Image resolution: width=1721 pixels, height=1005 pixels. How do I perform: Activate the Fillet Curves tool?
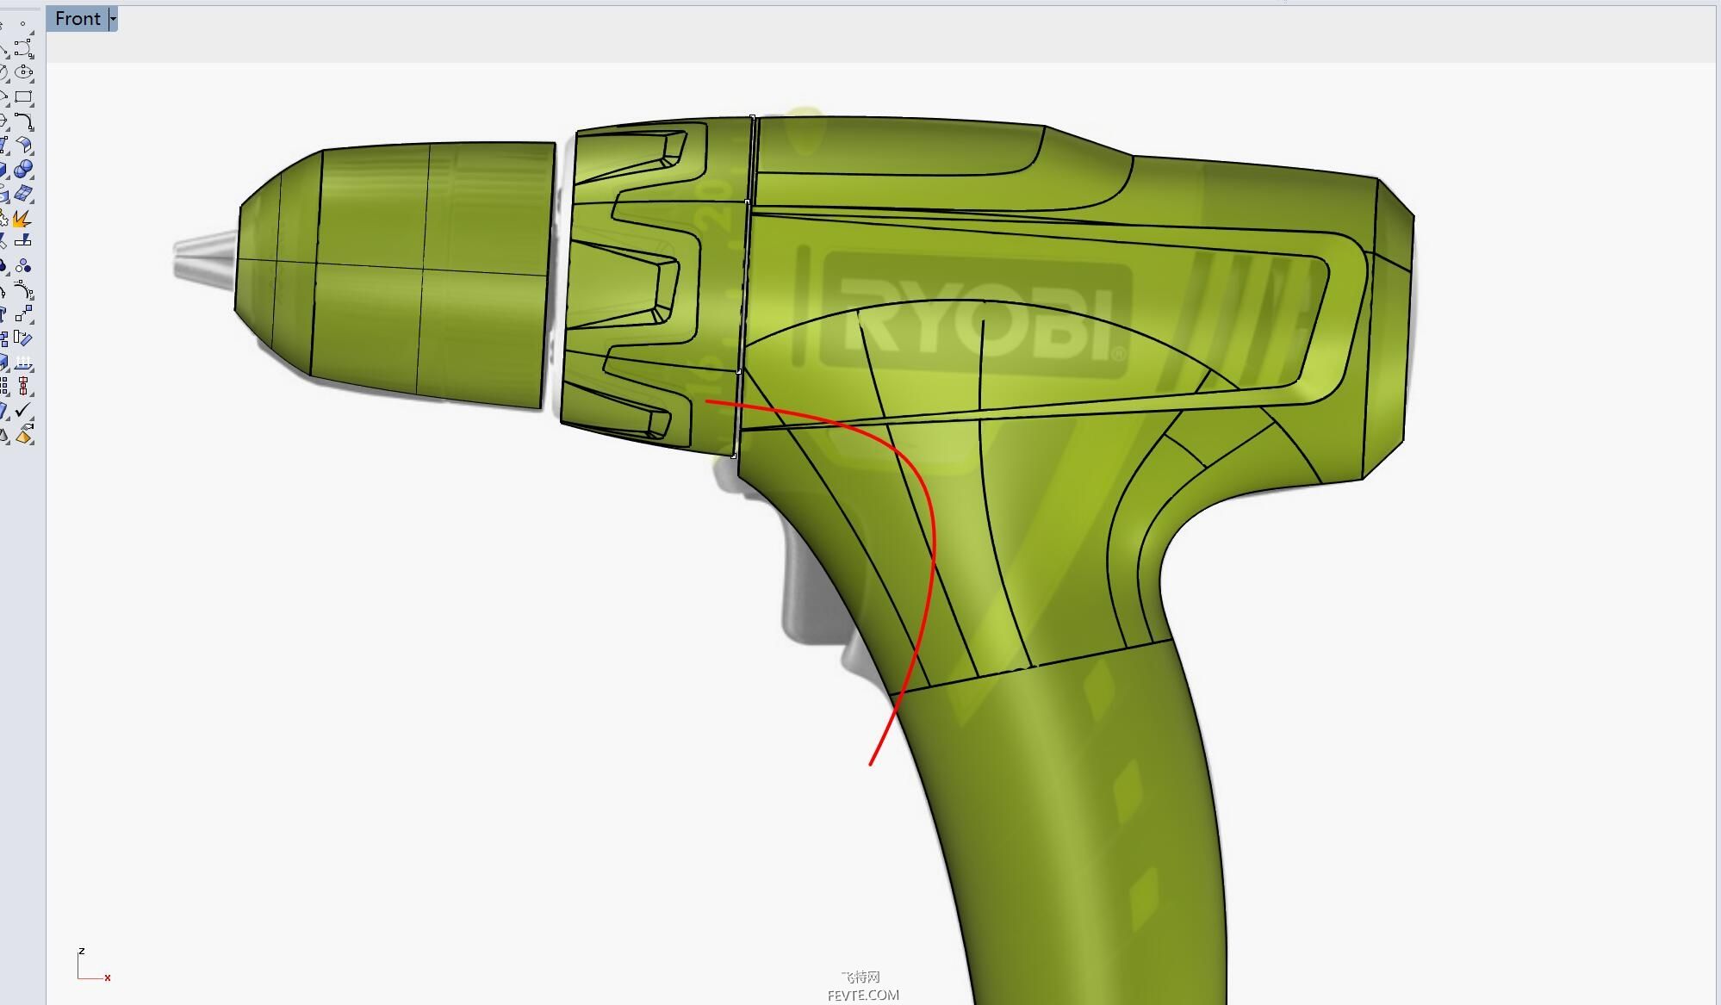[x=24, y=121]
